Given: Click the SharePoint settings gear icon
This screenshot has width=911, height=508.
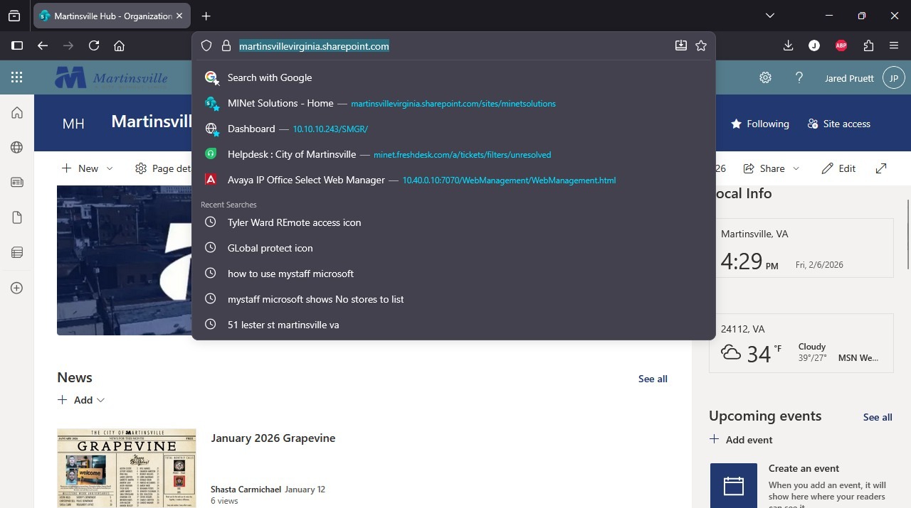Looking at the screenshot, I should (765, 78).
